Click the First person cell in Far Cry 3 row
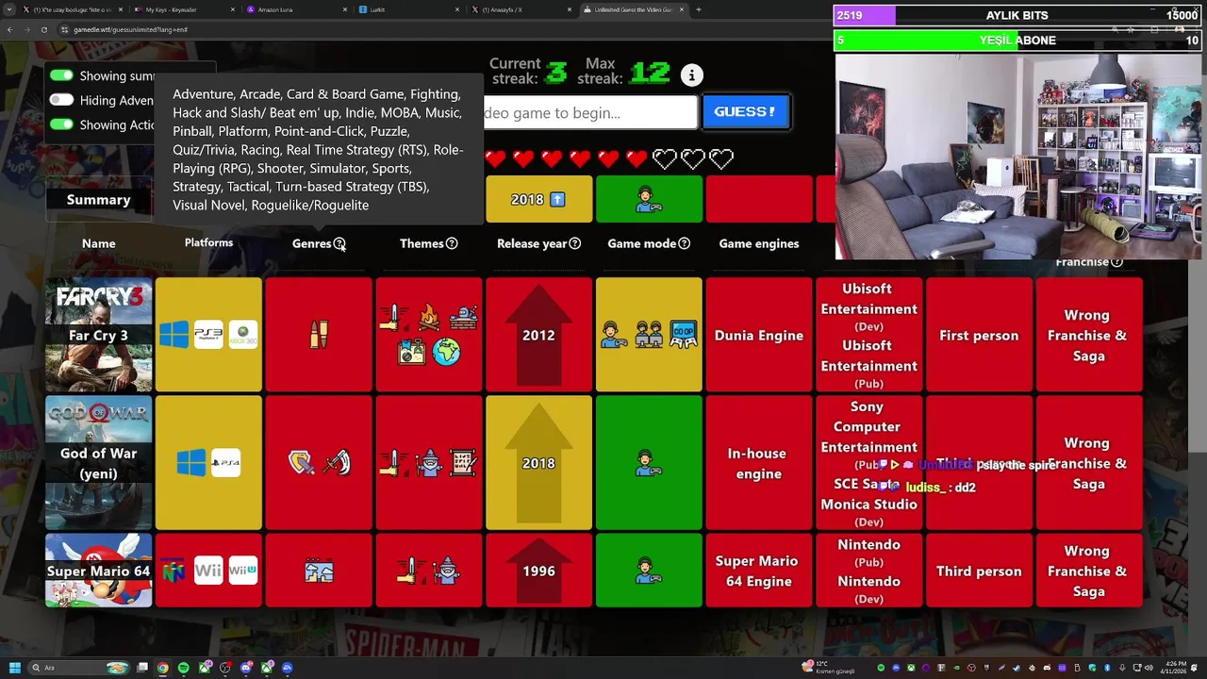Screen dimensions: 1207x679 click(979, 335)
